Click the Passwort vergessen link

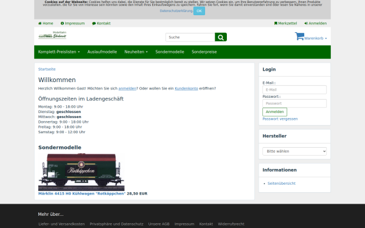point(280,119)
